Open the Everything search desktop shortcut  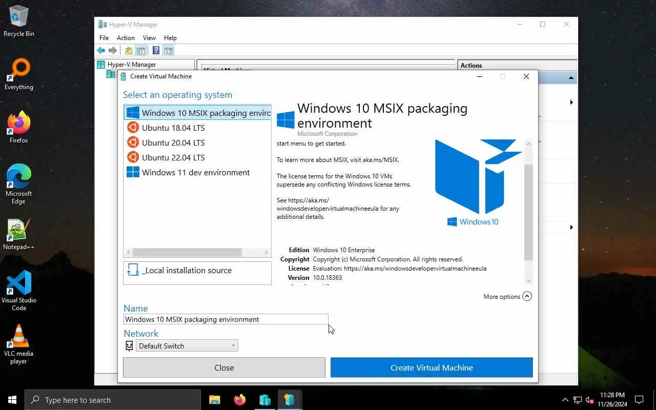(x=19, y=75)
